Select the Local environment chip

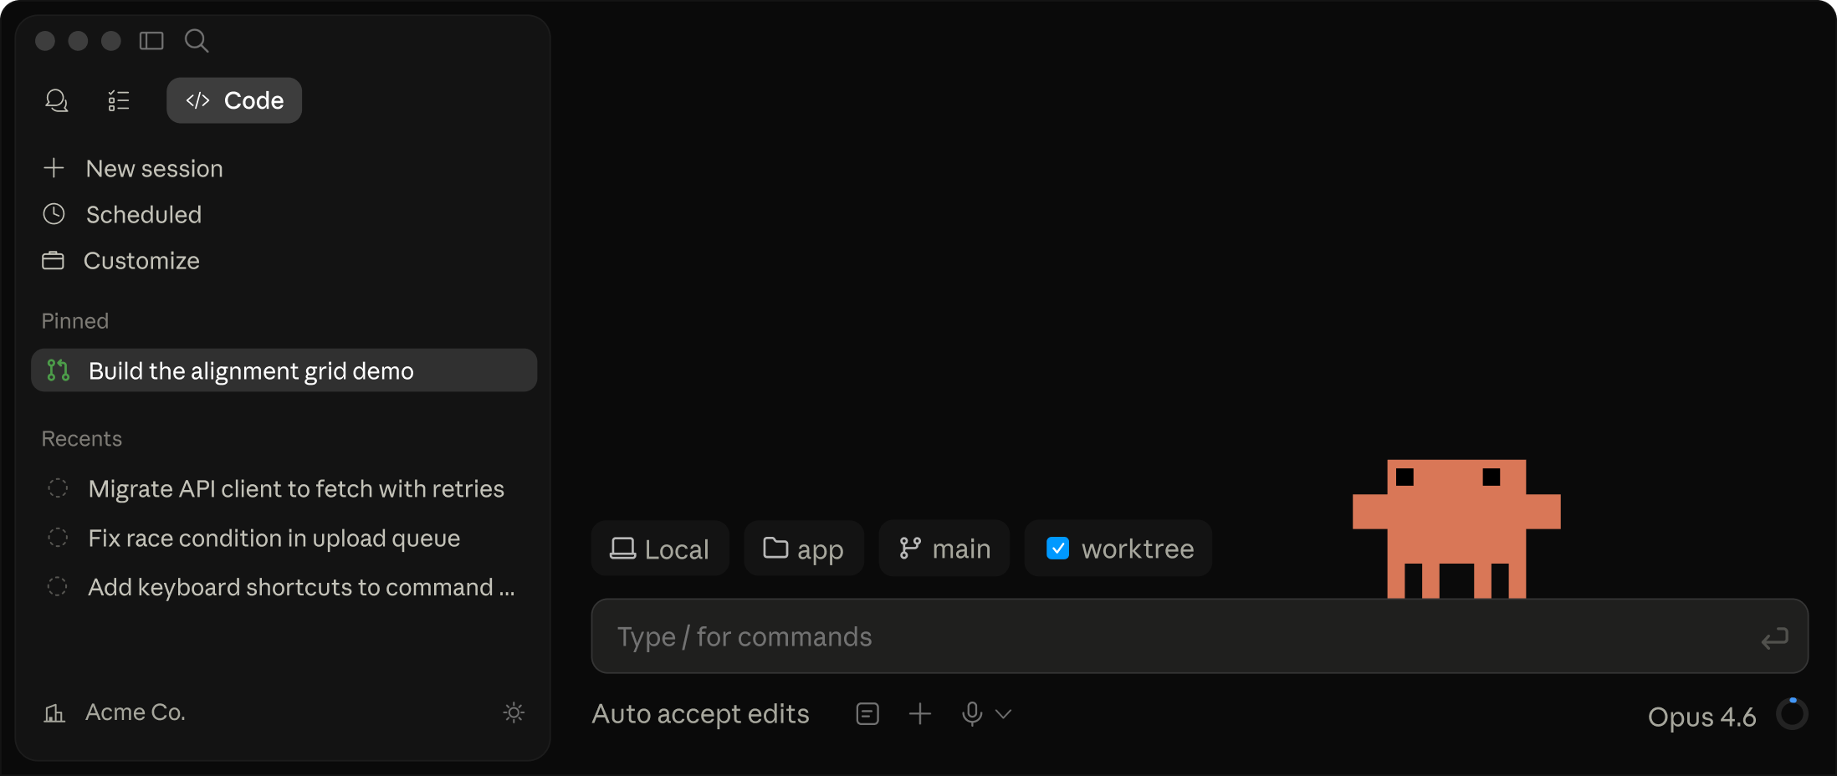(659, 549)
